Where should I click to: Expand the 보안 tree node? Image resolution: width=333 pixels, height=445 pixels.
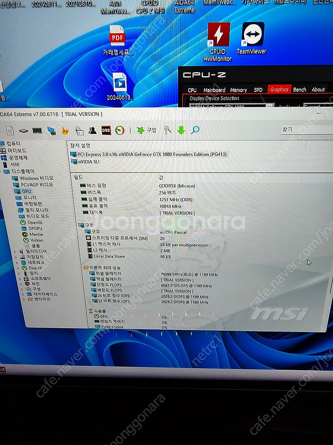pyautogui.click(x=21, y=284)
